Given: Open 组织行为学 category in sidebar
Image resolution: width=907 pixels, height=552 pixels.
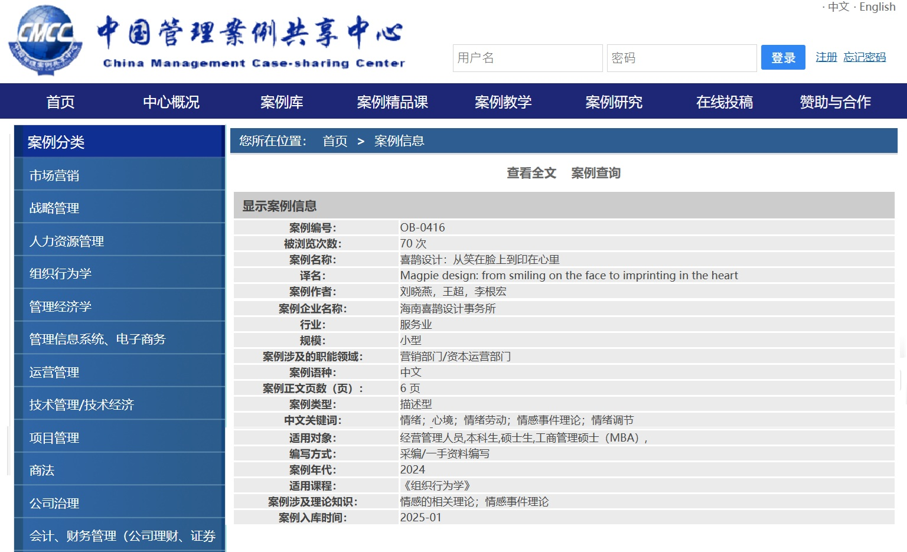Looking at the screenshot, I should click(60, 274).
